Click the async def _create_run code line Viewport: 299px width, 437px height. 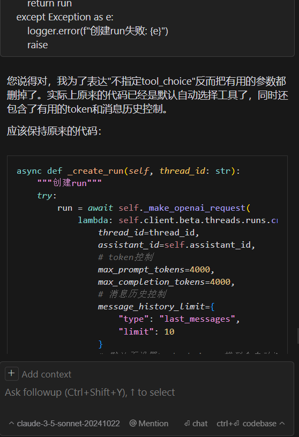tap(129, 171)
